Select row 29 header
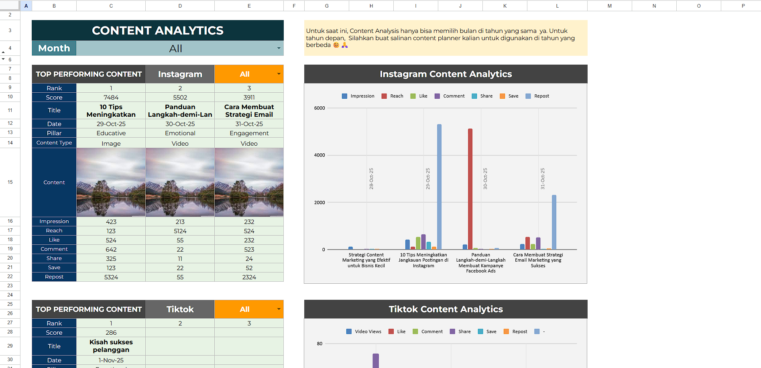 (x=10, y=346)
